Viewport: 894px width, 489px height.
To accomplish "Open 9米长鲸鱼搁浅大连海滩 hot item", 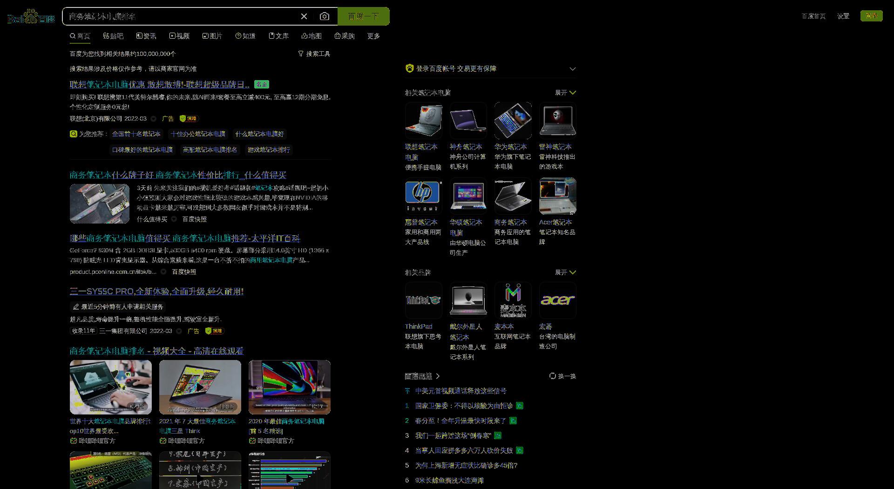I will pos(449,481).
